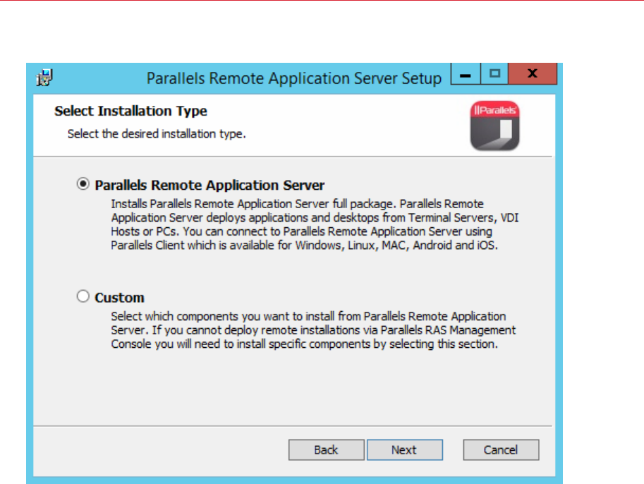The width and height of the screenshot is (644, 484).
Task: Minimize the setup window
Action: click(466, 73)
